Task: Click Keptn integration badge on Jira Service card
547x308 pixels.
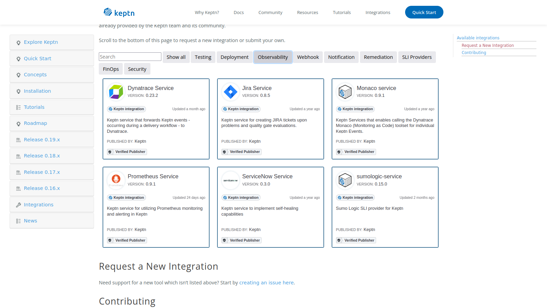Action: click(241, 109)
